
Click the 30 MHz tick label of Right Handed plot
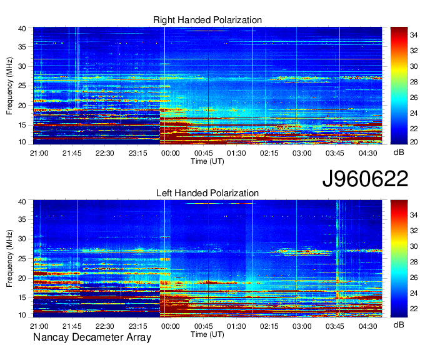pyautogui.click(x=22, y=66)
